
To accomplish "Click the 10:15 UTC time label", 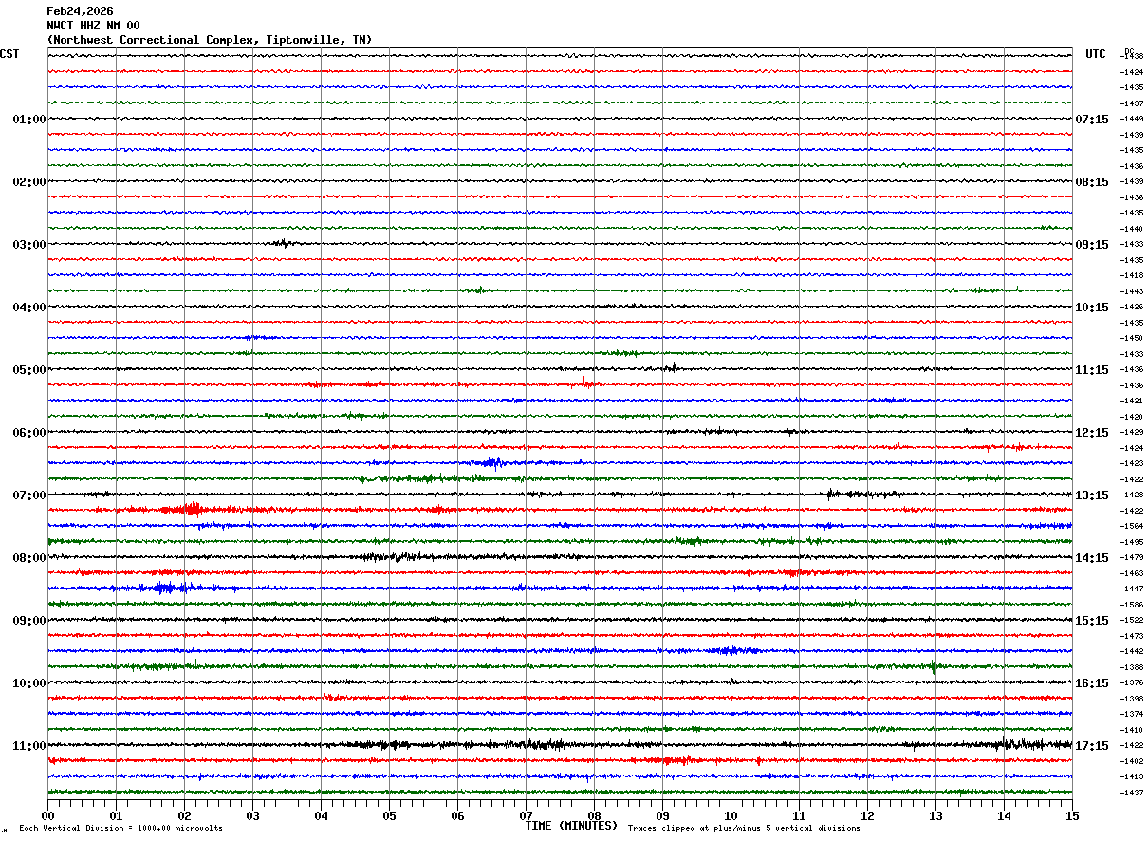I will [1092, 308].
